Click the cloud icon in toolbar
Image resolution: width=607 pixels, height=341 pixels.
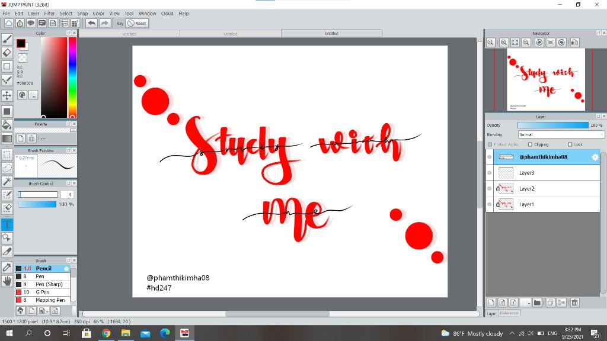[x=8, y=23]
